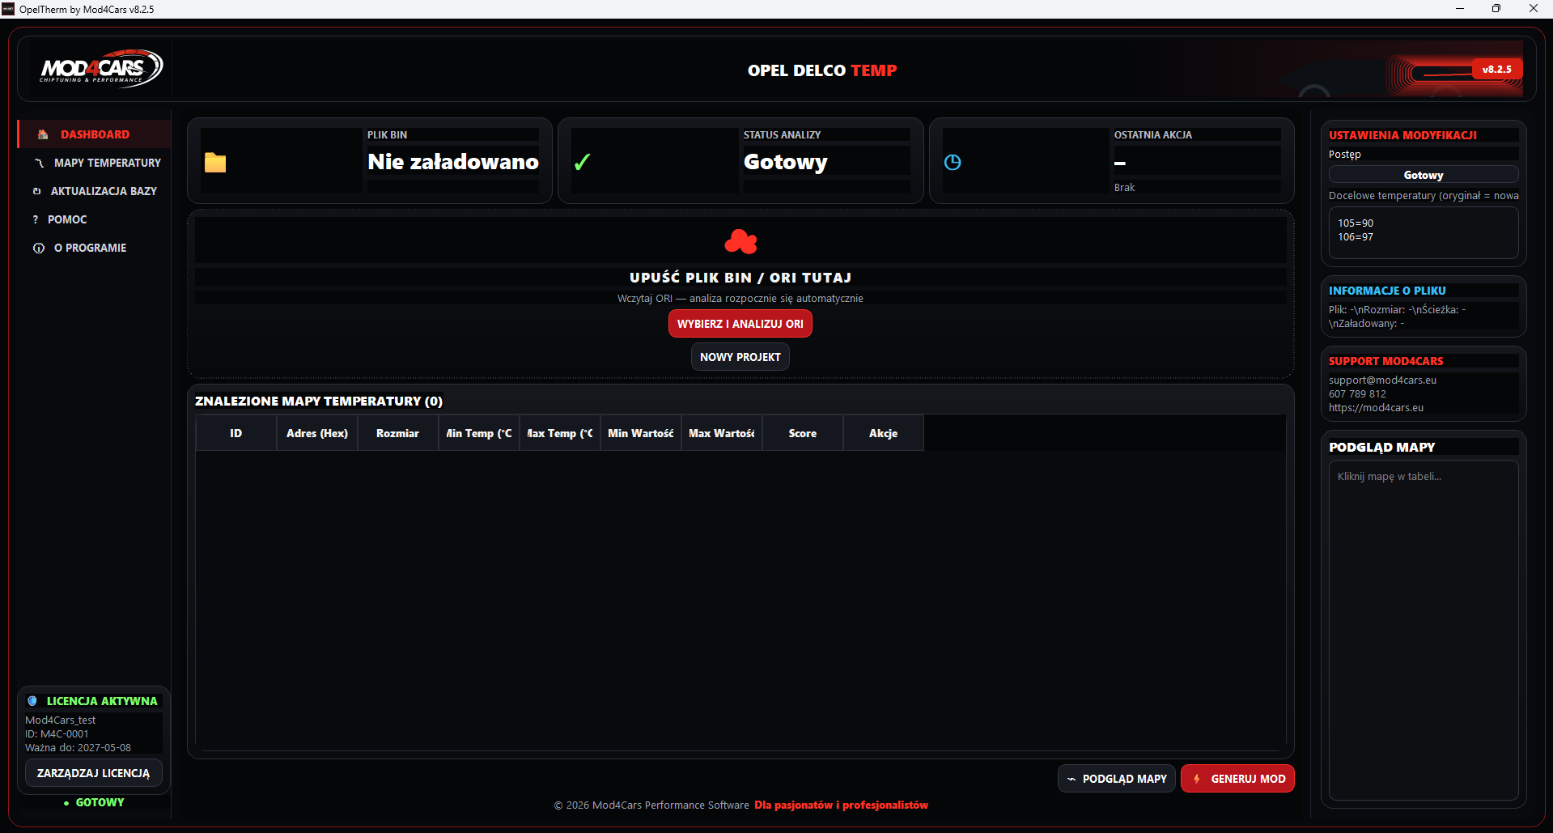Click phone number 607 789 812
The image size is (1553, 833).
[x=1357, y=394]
